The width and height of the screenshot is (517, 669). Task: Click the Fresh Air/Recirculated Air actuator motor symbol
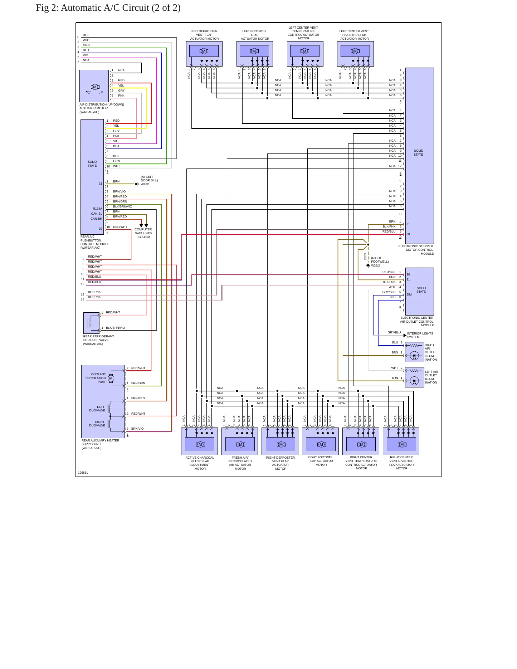(241, 444)
